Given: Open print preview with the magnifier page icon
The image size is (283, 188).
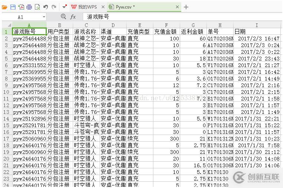Looking at the screenshot, I should pos(37,7).
